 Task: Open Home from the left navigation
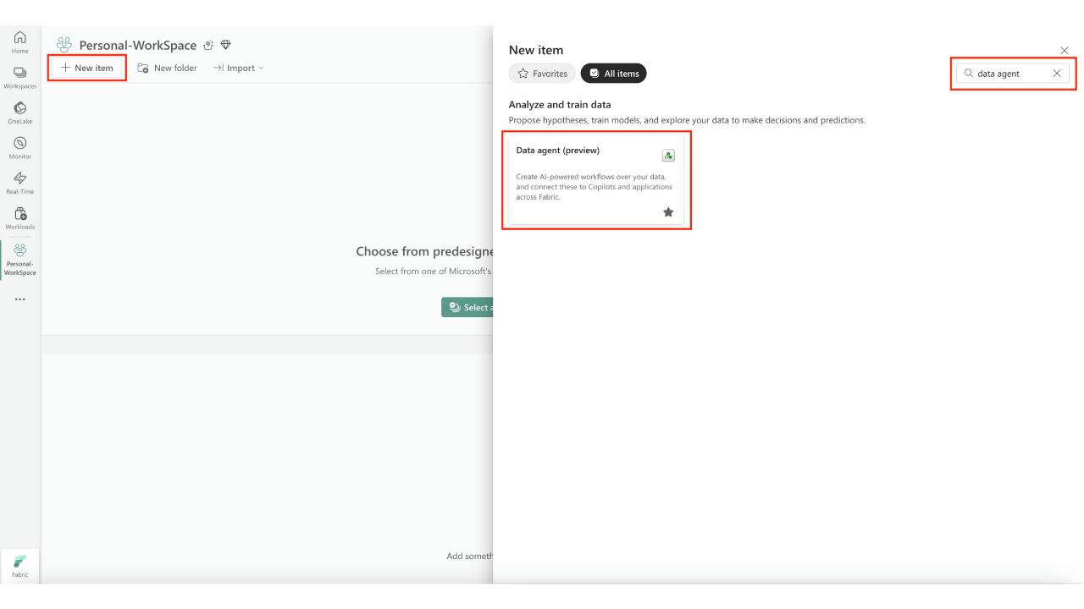point(19,42)
